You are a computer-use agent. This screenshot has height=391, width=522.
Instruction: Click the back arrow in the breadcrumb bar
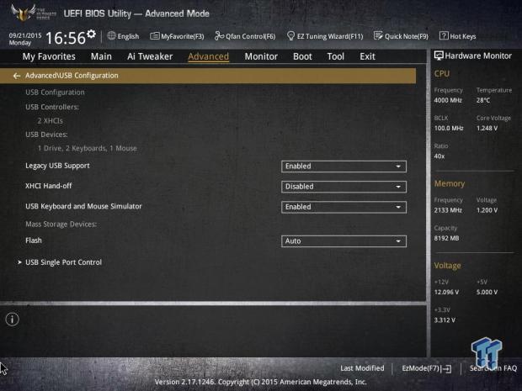coord(16,76)
